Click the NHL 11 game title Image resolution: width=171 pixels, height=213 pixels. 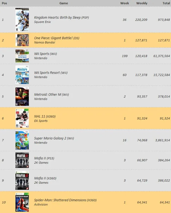pyautogui.click(x=45, y=116)
